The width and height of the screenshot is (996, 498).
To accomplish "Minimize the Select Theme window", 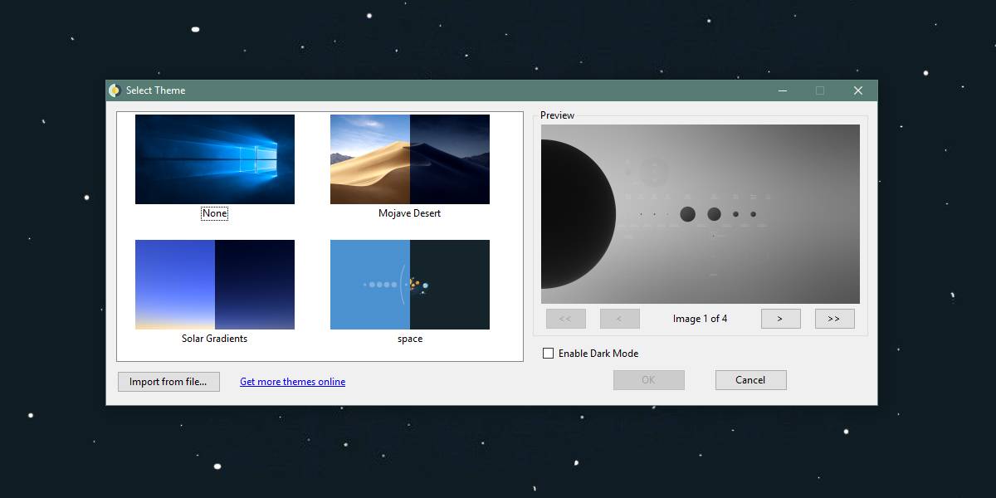I will pos(782,90).
